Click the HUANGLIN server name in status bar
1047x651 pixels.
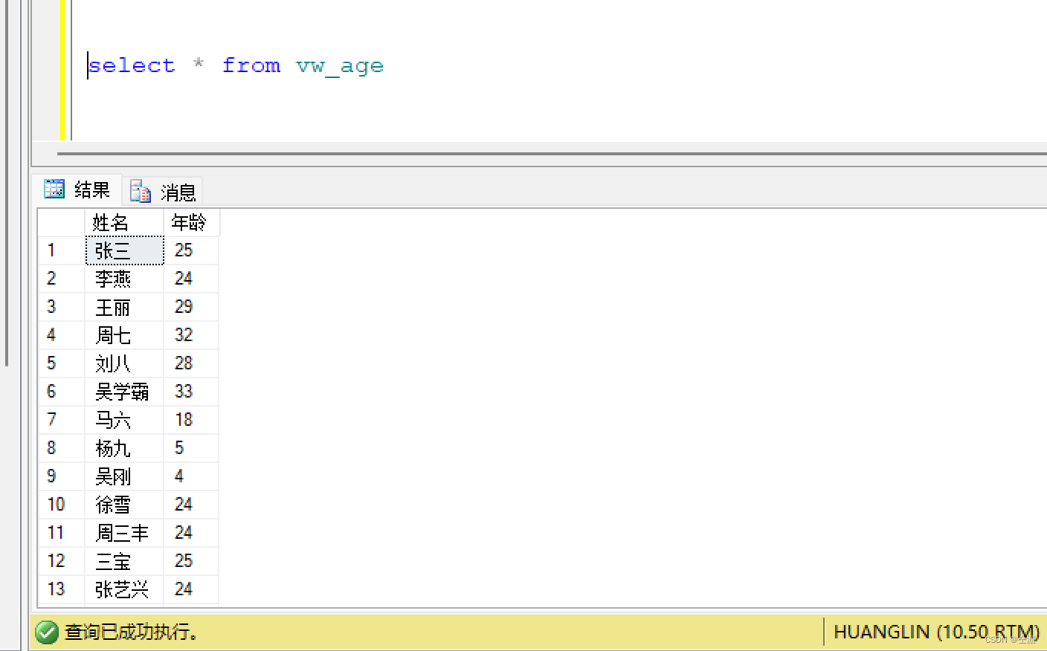coord(882,632)
